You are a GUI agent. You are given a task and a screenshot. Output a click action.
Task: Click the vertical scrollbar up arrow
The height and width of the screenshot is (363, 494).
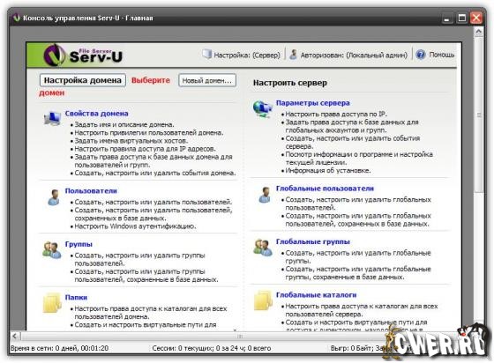coord(478,32)
